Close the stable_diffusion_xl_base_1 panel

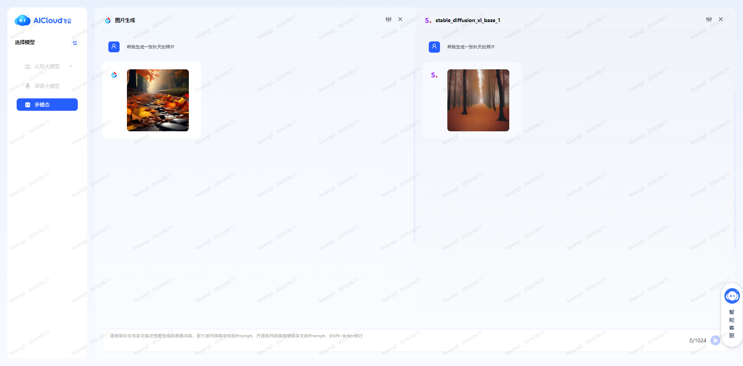pos(721,19)
